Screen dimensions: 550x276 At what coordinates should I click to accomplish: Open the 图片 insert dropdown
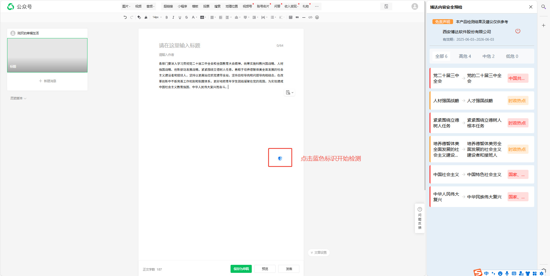pyautogui.click(x=126, y=6)
